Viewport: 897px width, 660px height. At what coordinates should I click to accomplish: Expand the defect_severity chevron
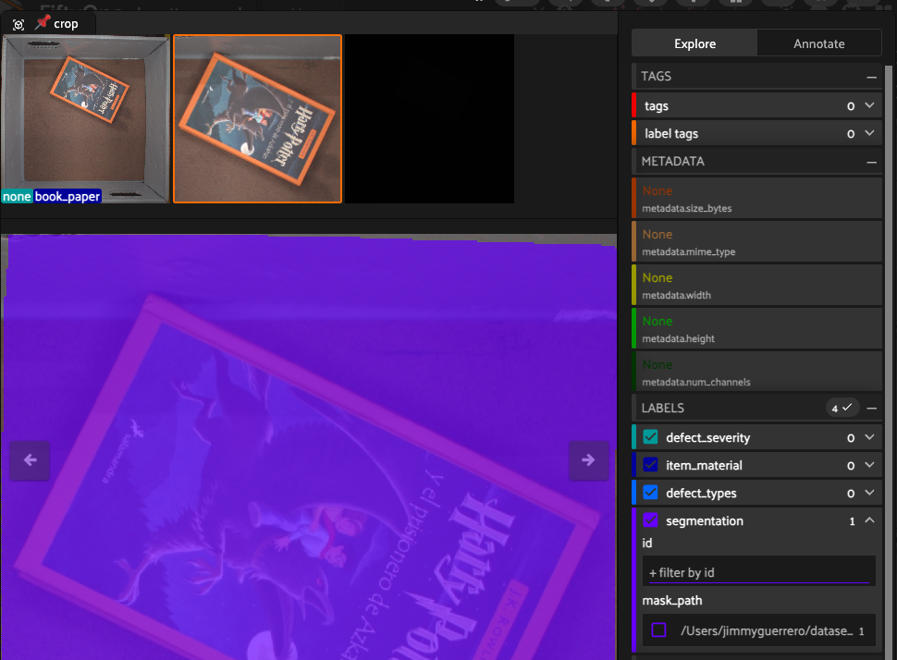click(869, 437)
